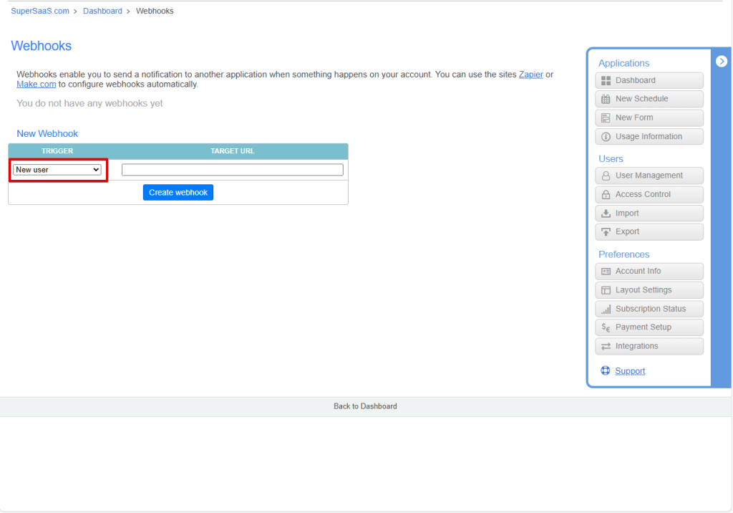Click the New Form icon
Viewport: 733px width, 513px height.
pyautogui.click(x=606, y=118)
